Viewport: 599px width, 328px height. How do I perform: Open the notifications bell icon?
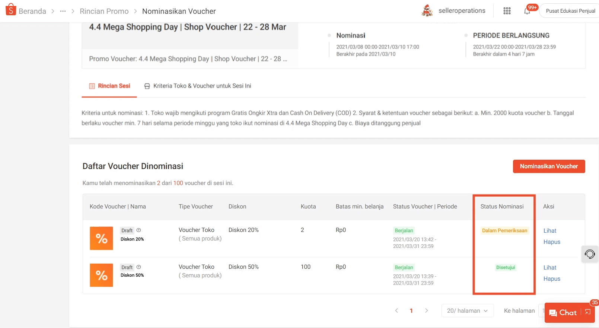coord(527,11)
